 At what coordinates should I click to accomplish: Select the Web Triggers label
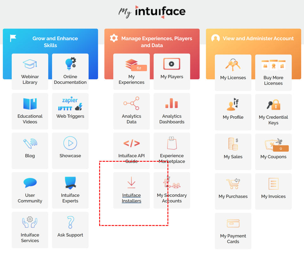pos(70,116)
